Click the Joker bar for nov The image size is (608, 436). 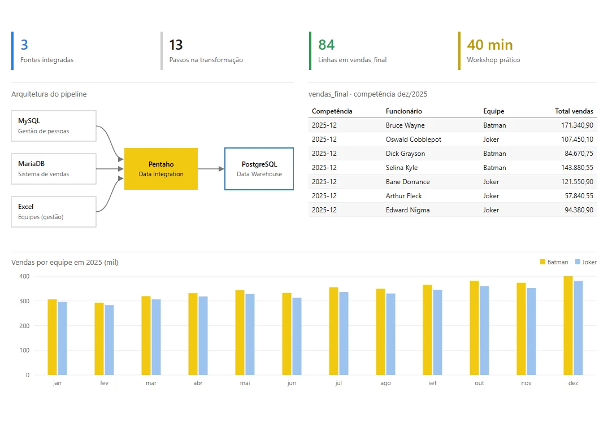[532, 332]
